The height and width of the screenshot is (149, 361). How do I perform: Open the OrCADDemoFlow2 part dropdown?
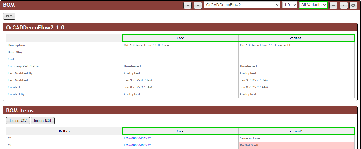click(242, 5)
